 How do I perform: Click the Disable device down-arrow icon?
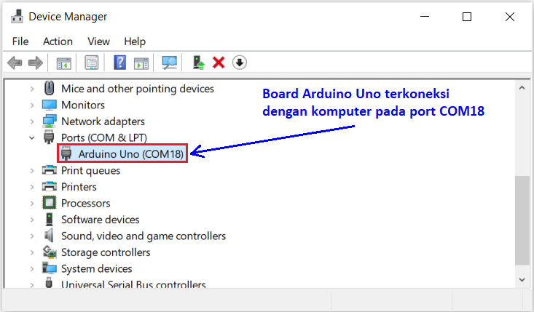(240, 63)
